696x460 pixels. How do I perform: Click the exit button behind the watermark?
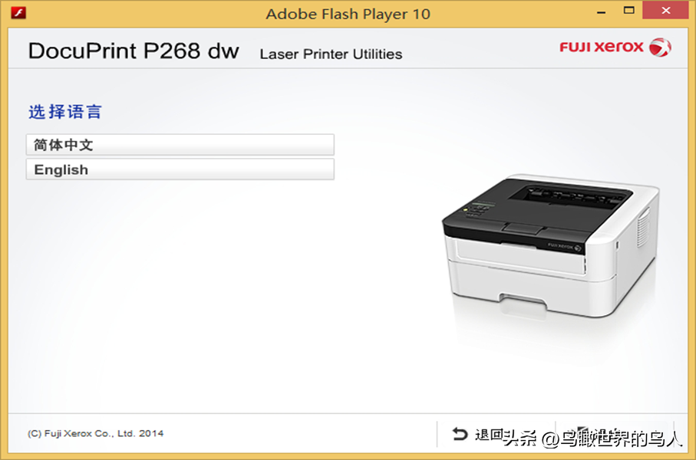615,433
